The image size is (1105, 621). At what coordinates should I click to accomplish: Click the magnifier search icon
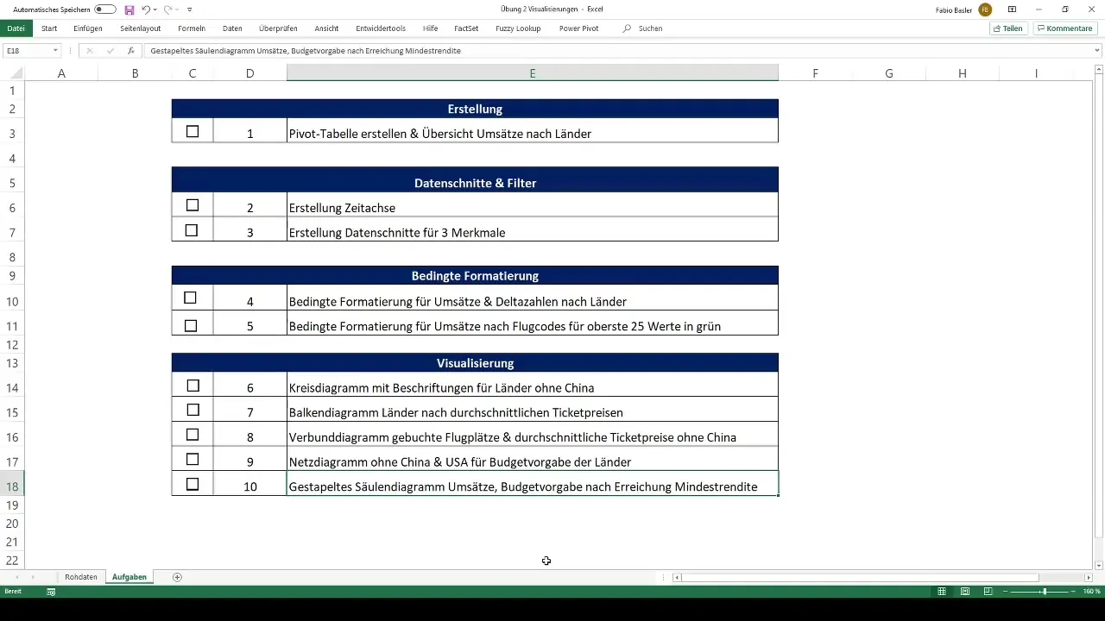point(627,28)
